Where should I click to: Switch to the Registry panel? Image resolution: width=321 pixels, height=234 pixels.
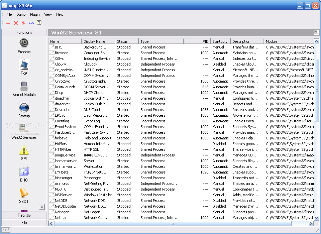pyautogui.click(x=24, y=215)
